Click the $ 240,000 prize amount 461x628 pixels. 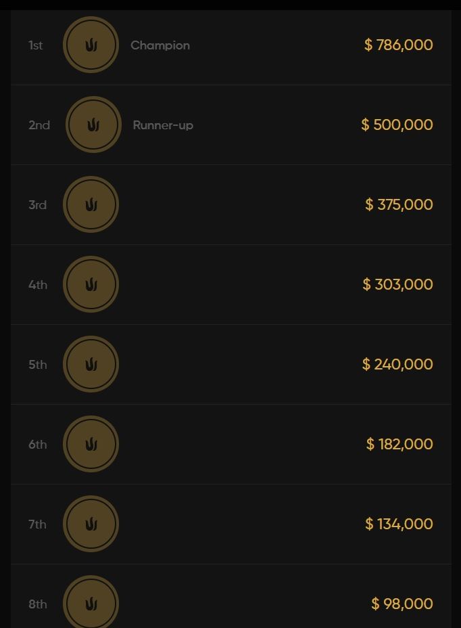pyautogui.click(x=397, y=364)
